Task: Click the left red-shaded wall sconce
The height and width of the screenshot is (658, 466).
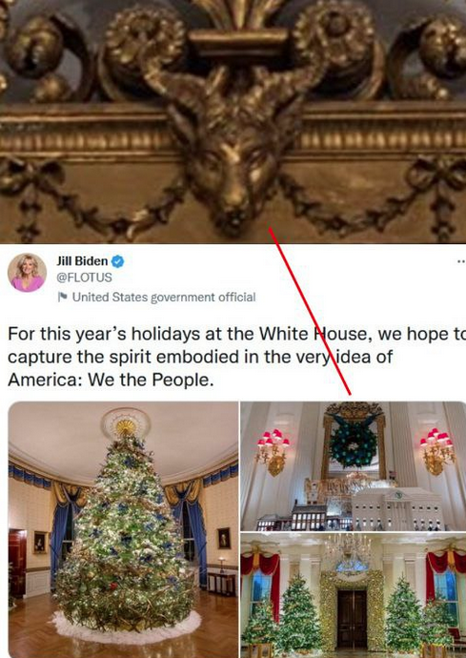Action: click(x=274, y=451)
